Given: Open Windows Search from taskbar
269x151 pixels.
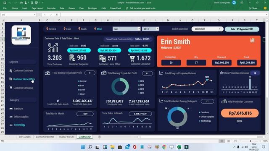Looking at the screenshot, I should pyautogui.click(x=90, y=147).
